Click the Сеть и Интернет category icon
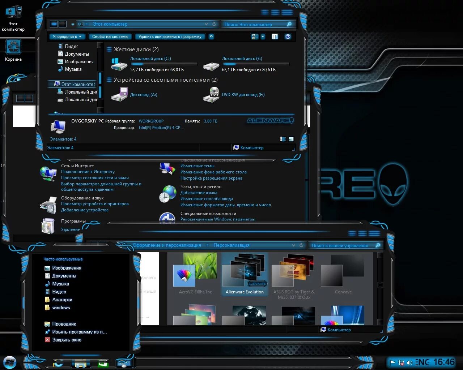 point(48,173)
